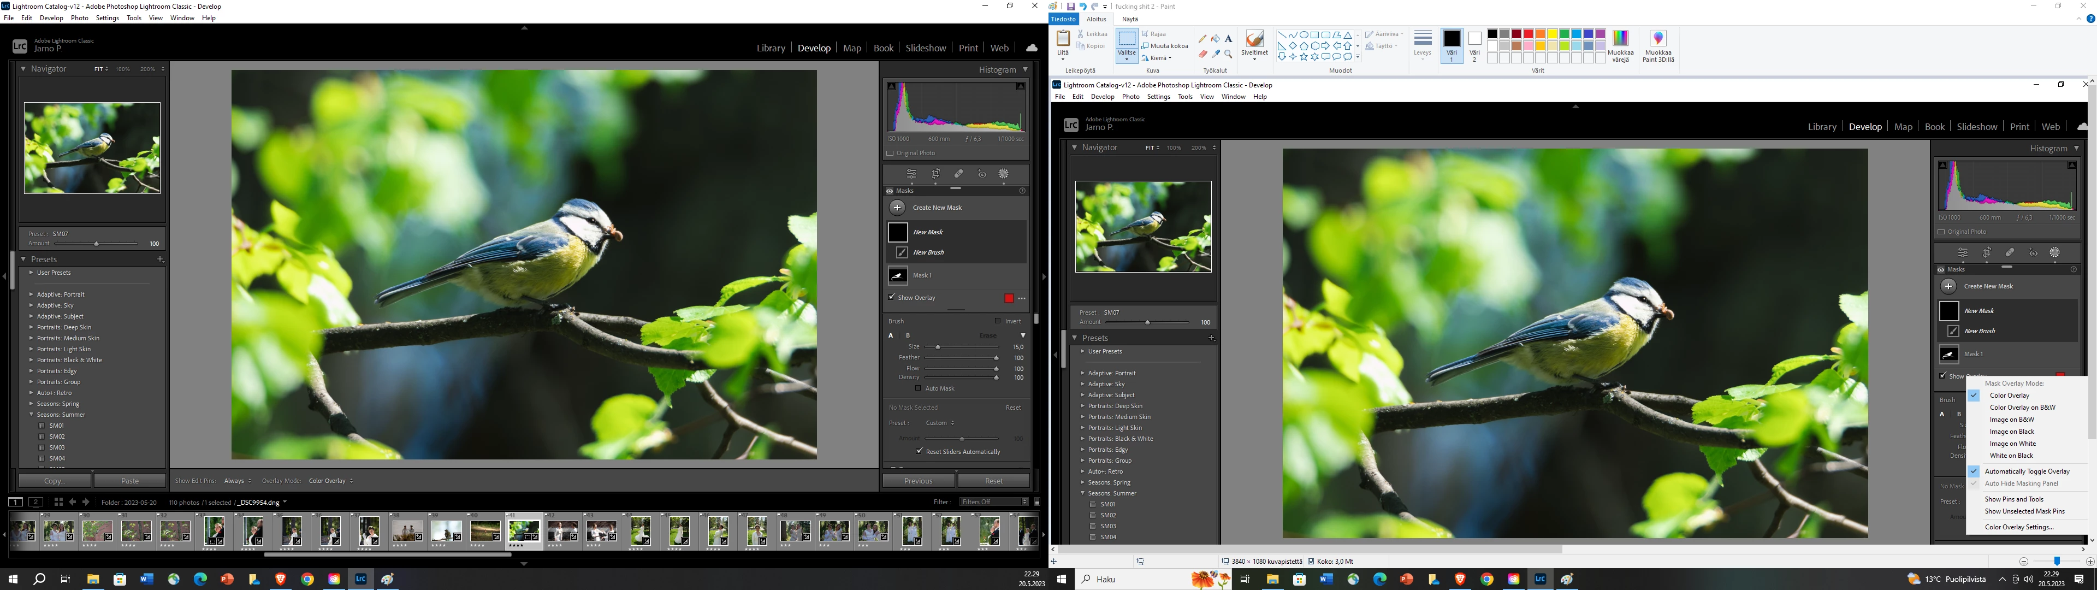Switch to the Näytä tab in Paint

point(1130,20)
